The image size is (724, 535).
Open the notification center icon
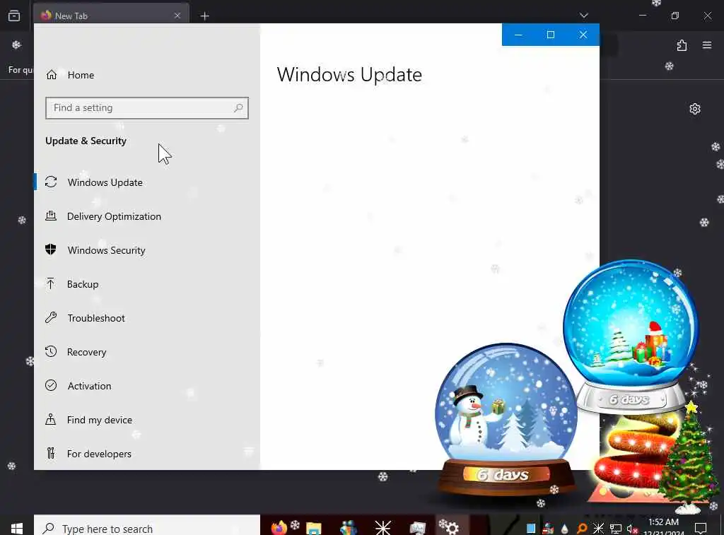pos(701,528)
